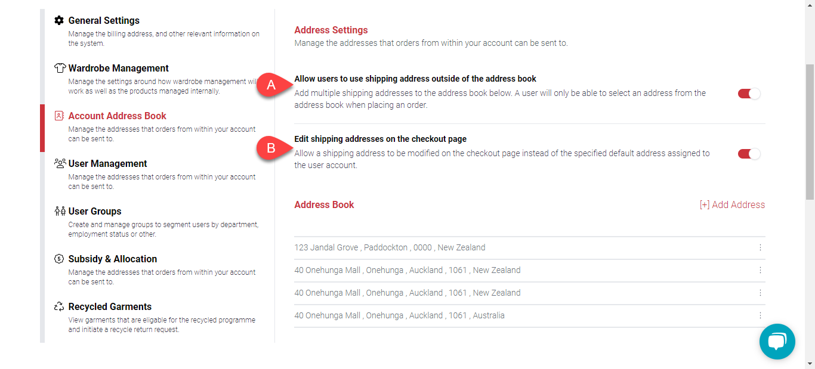Screen dimensions: 815x369
Task: Open the live chat bubble widget
Action: pyautogui.click(x=777, y=342)
